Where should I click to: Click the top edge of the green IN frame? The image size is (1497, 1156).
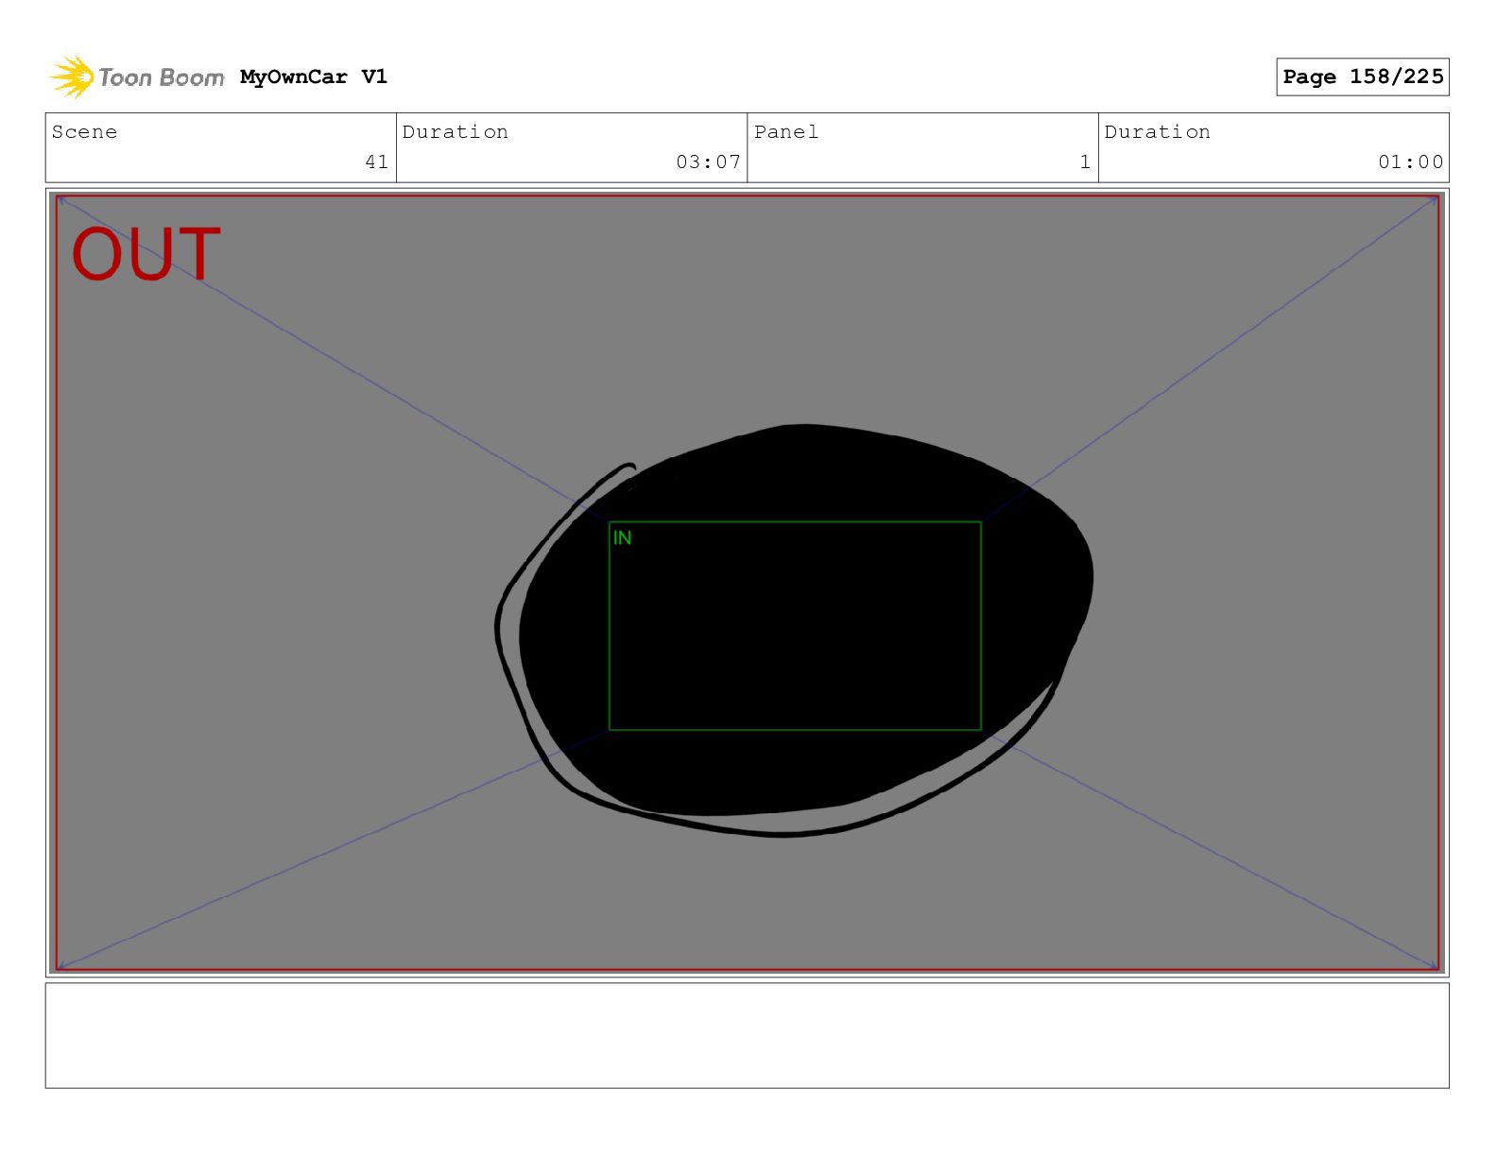coord(795,522)
